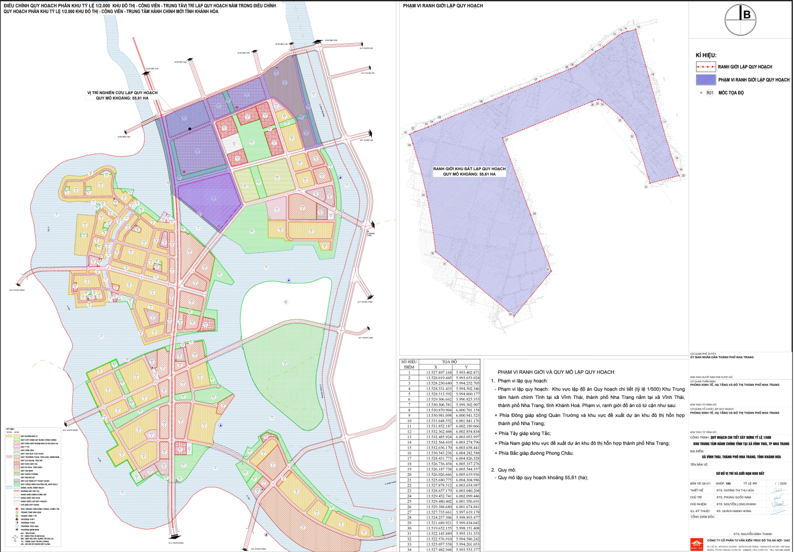Click the signature beside KTS. DƯƠNG THỊ THU HÒA
The image size is (794, 552).
click(x=779, y=490)
